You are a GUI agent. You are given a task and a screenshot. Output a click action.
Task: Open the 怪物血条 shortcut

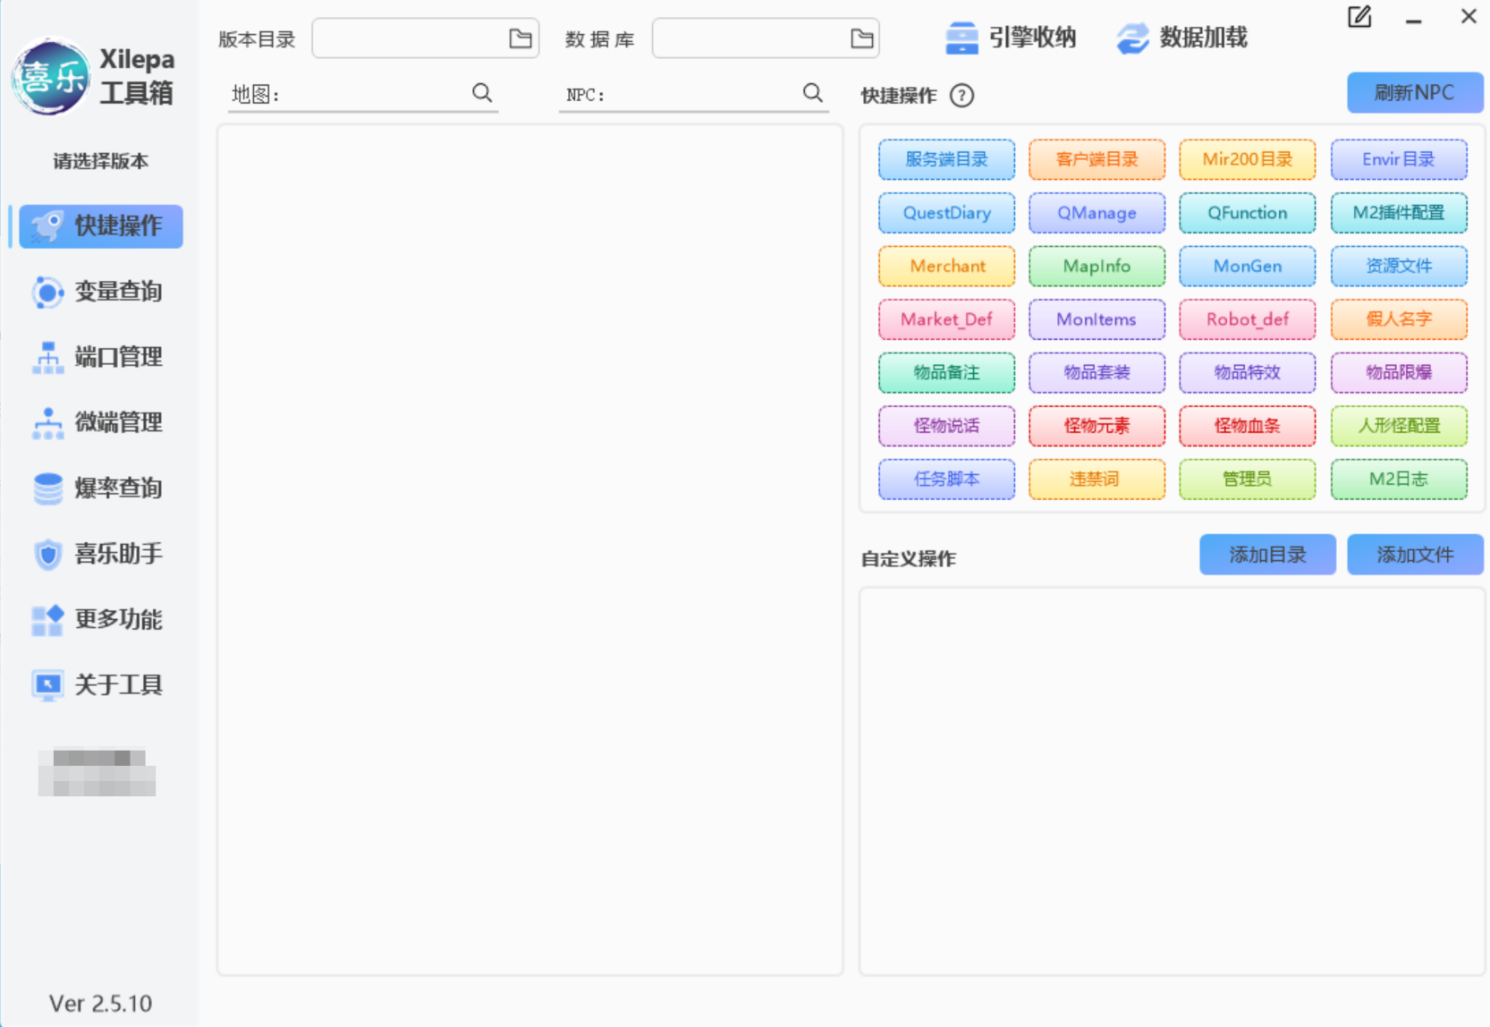(x=1247, y=426)
